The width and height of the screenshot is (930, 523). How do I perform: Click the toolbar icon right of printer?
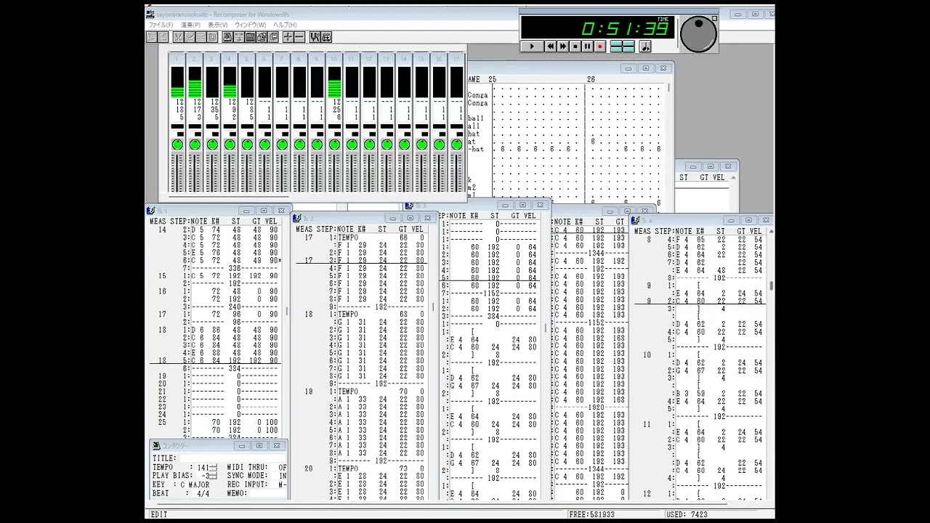pyautogui.click(x=239, y=37)
